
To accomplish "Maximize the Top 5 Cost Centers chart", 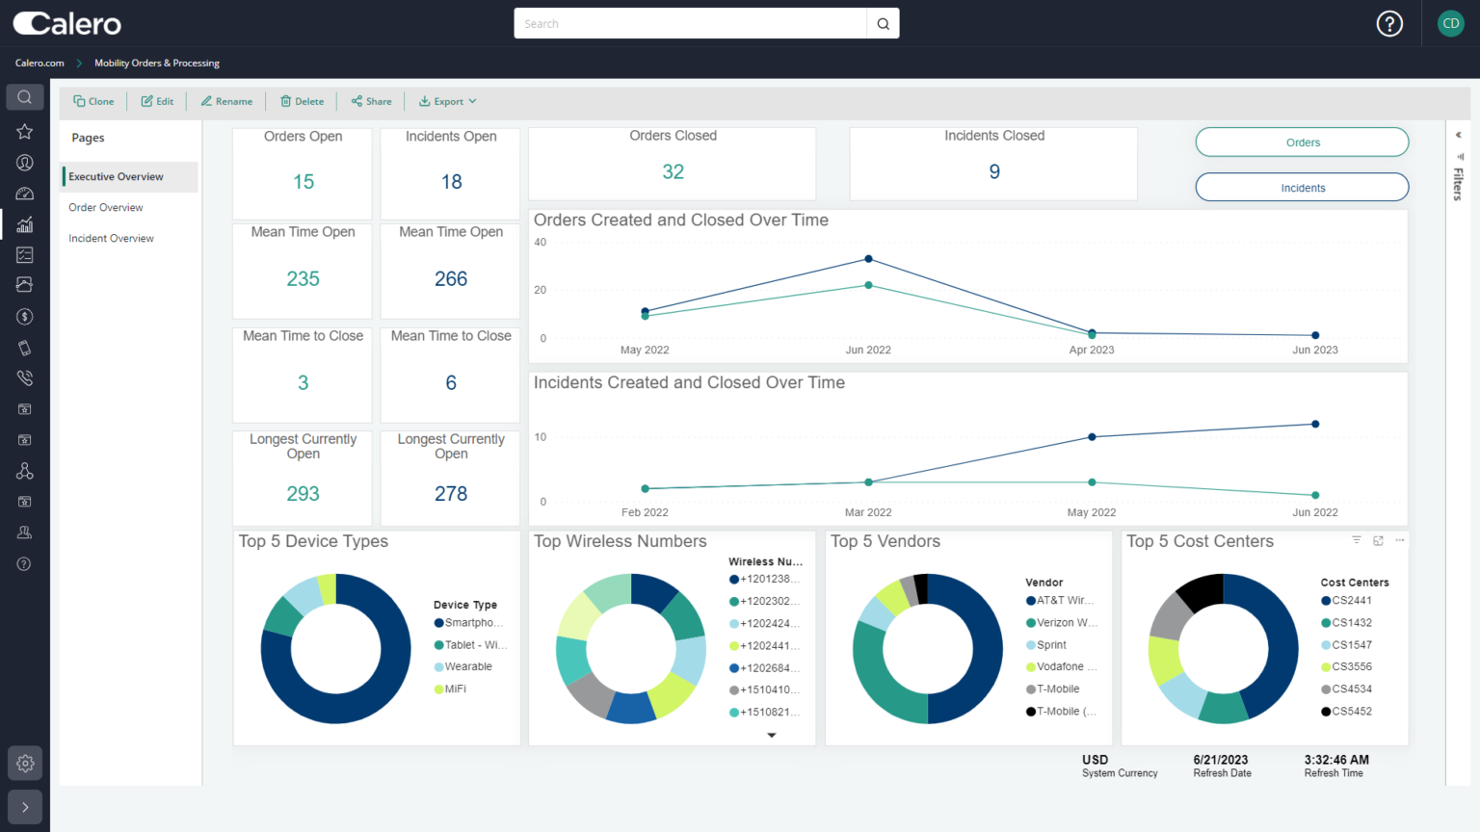I will (x=1377, y=541).
